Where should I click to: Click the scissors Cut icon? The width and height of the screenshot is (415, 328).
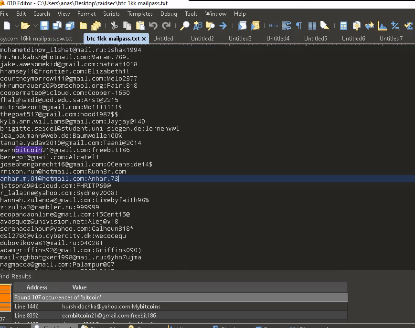click(x=114, y=26)
